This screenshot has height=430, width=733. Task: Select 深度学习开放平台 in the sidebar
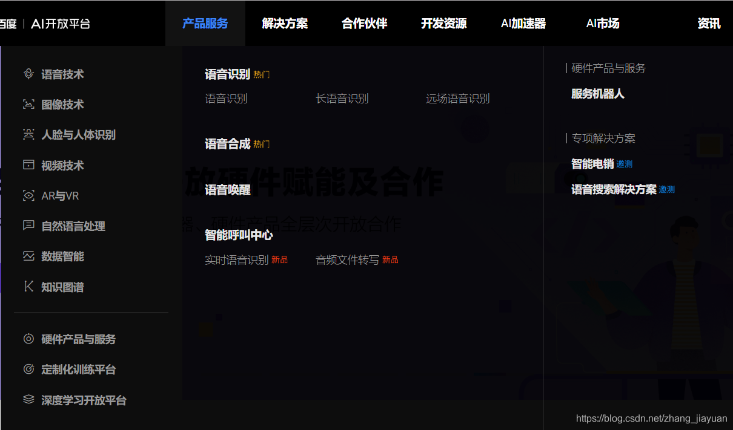pyautogui.click(x=84, y=400)
